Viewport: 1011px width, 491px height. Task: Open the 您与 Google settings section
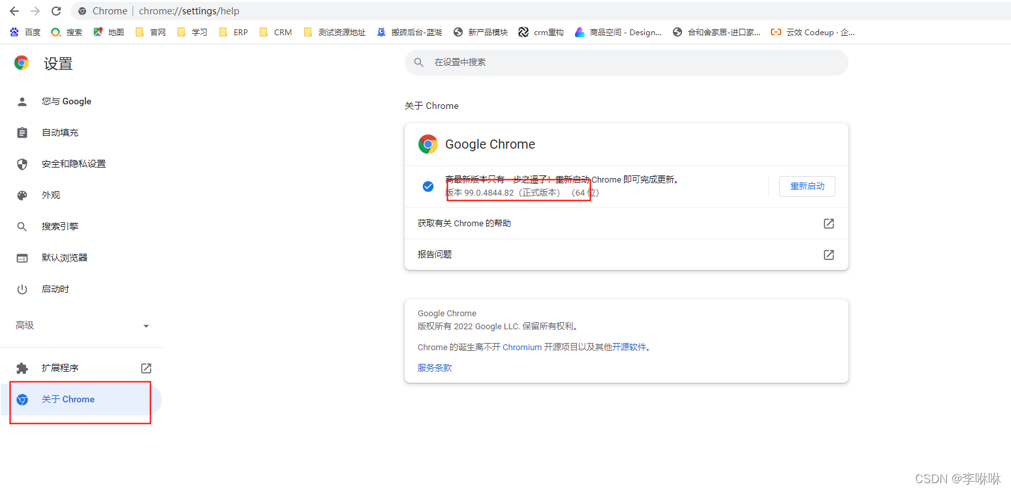(81, 101)
